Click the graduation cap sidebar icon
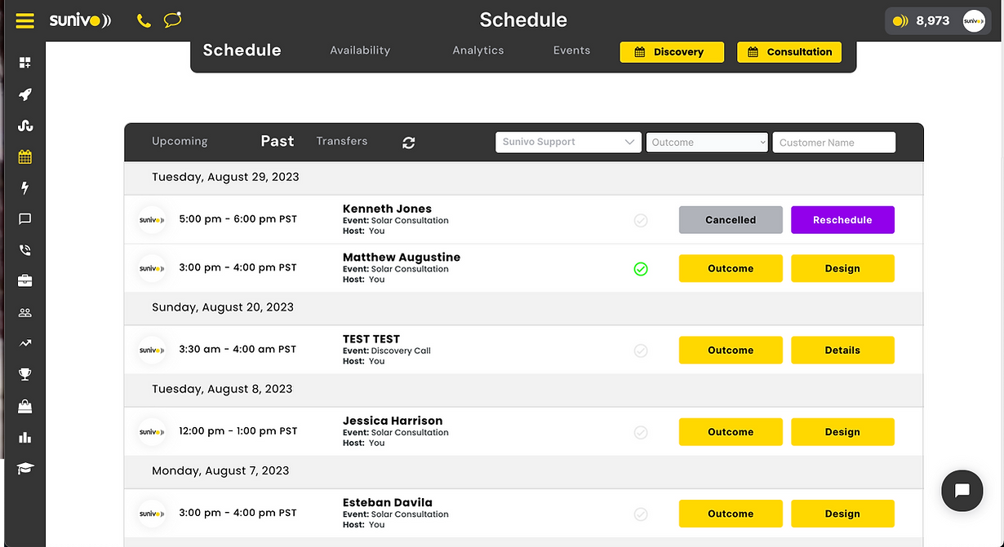1004x547 pixels. pyautogui.click(x=25, y=469)
